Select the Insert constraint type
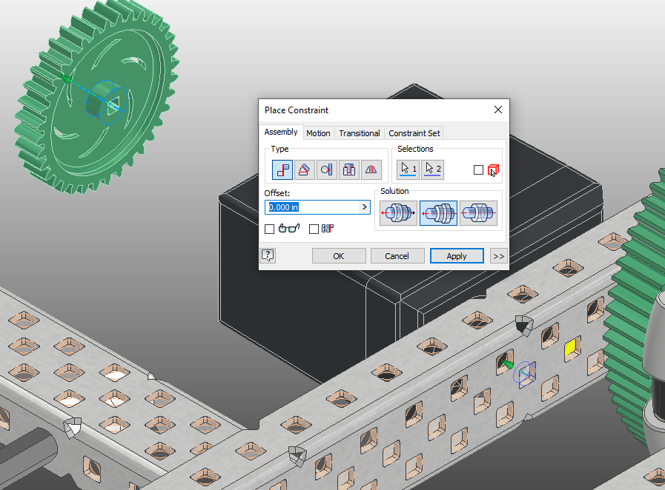Screen dimensions: 665x490 [349, 170]
